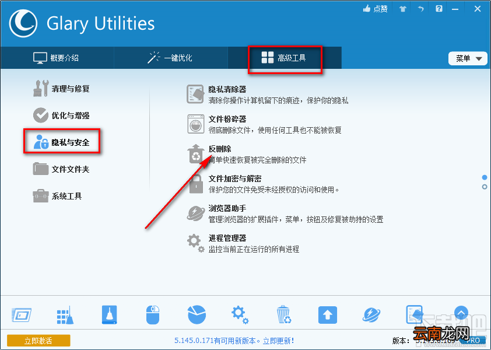Open the 菜单 dropdown

[468, 58]
